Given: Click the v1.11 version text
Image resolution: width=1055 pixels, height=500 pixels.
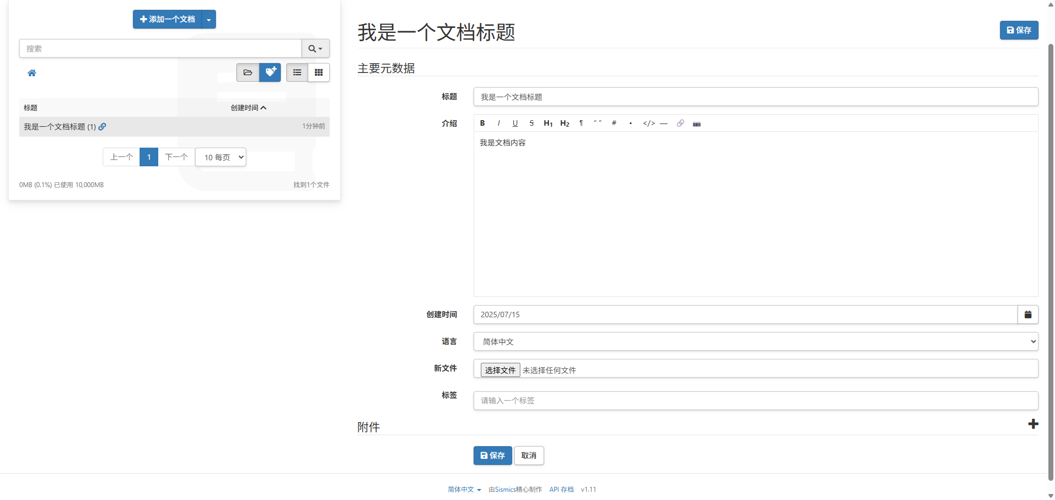Looking at the screenshot, I should pyautogui.click(x=588, y=490).
